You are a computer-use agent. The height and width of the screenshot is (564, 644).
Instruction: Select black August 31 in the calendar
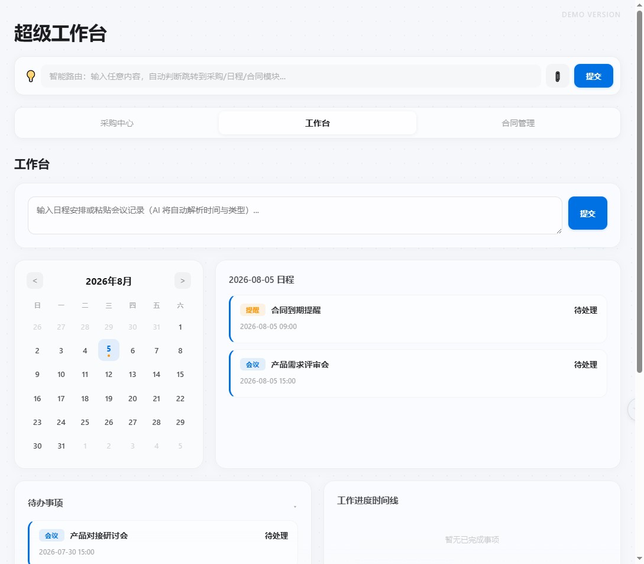[x=61, y=446]
